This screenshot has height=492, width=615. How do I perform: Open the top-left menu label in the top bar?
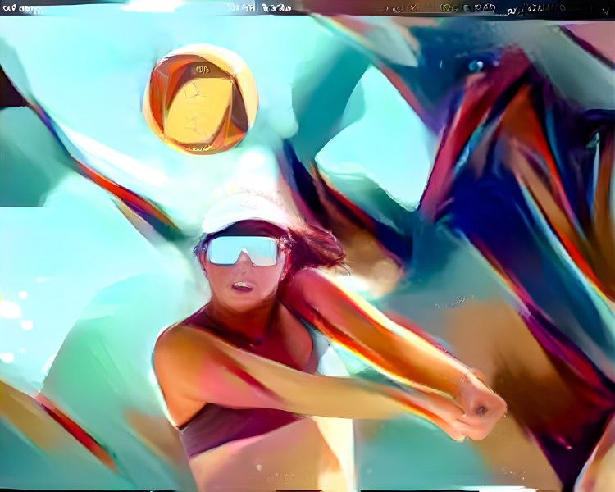point(19,8)
